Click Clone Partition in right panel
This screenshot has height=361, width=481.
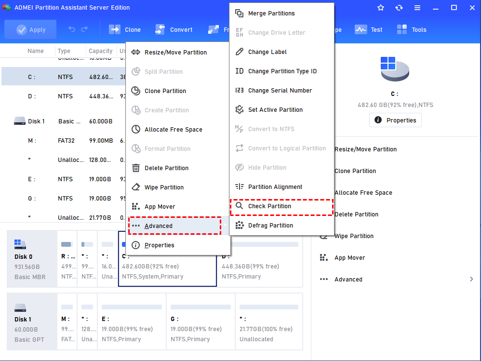(355, 171)
